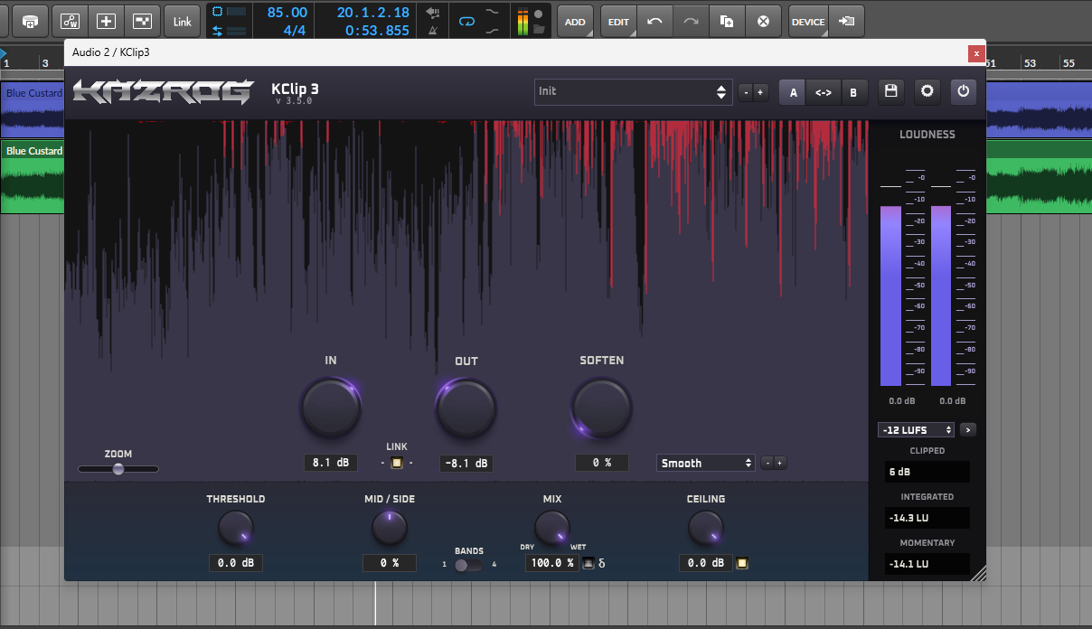Click the automation write icon left of plus
Screen dimensions: 1092x629
(71, 21)
